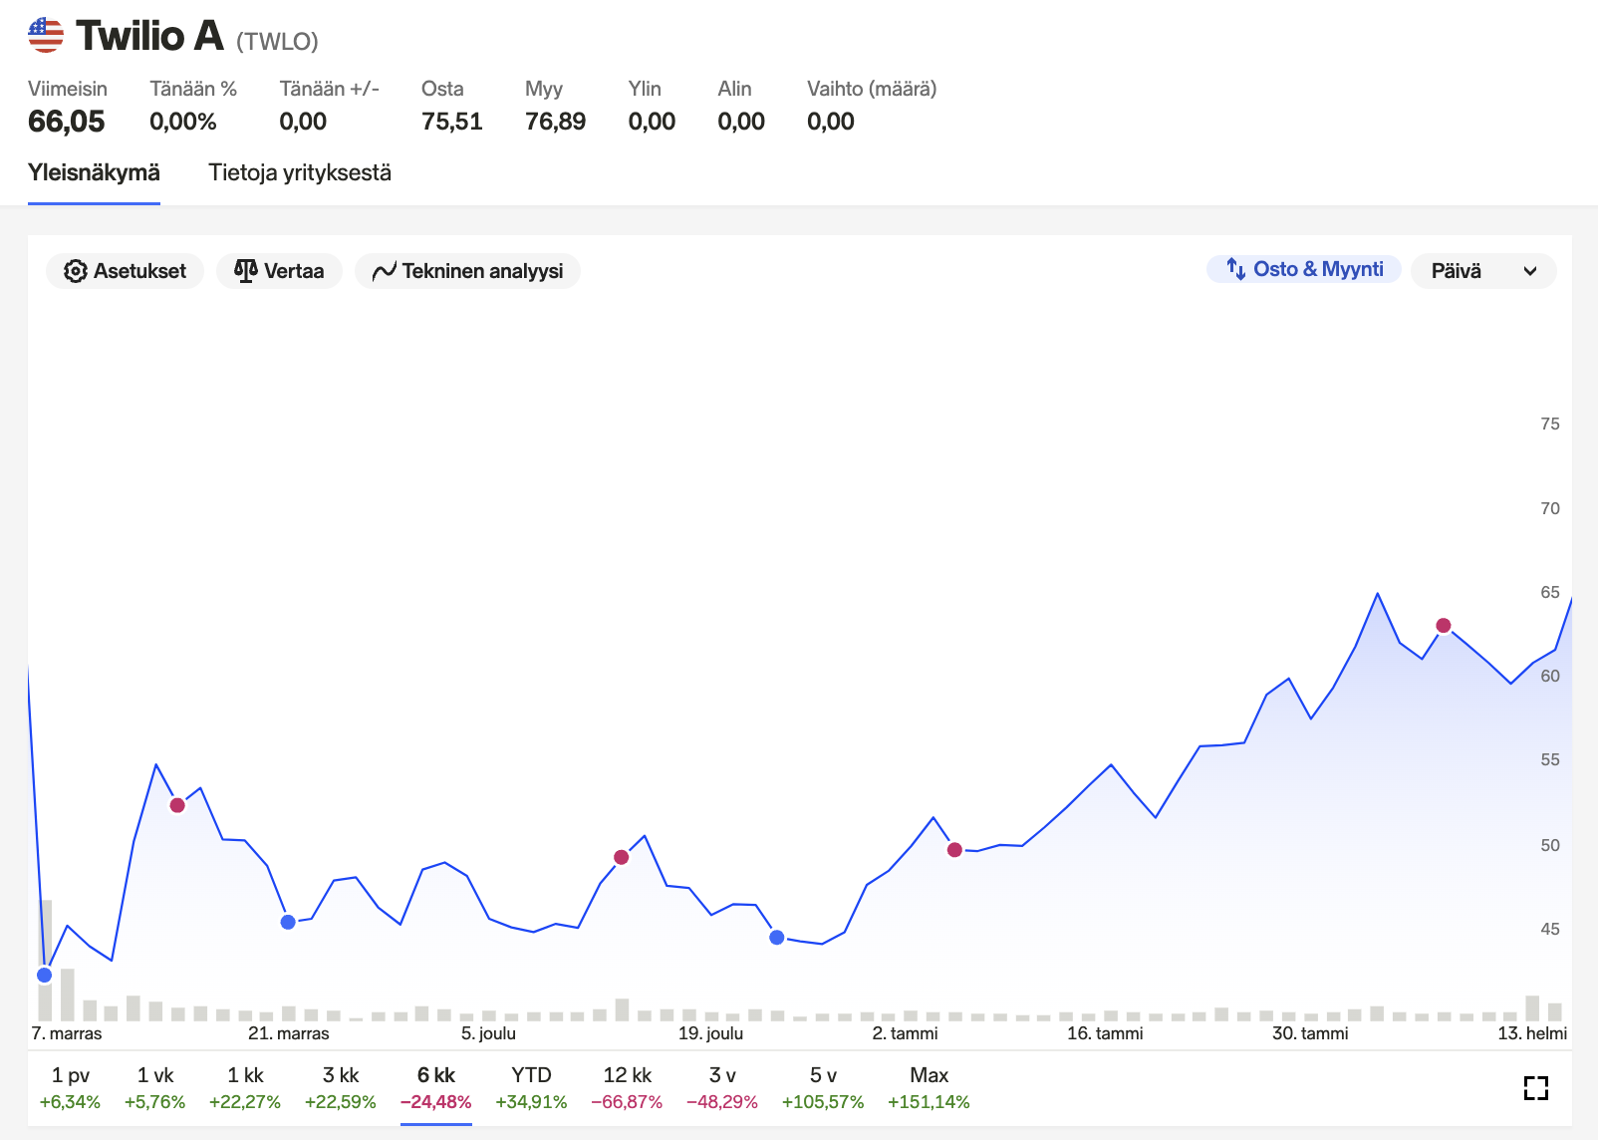Toggle Osto & Myynti markers
The image size is (1598, 1140).
point(1304,269)
